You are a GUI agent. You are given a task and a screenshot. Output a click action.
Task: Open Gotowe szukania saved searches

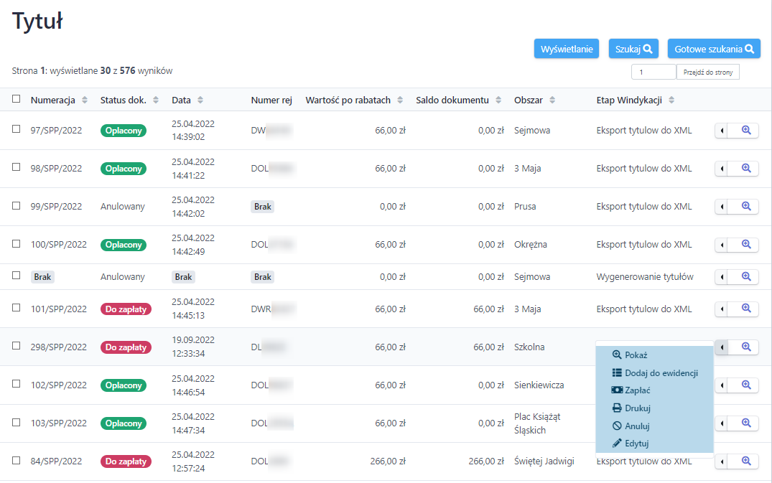point(714,49)
